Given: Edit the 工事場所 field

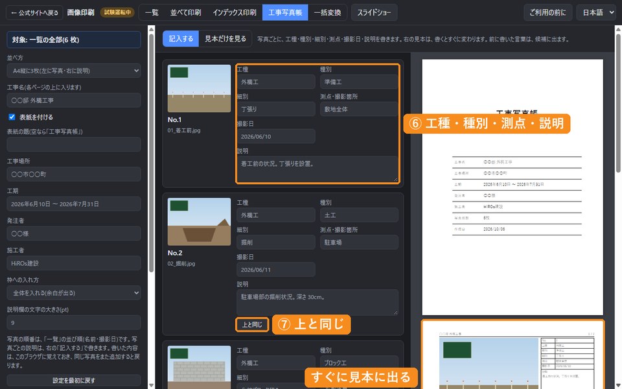Looking at the screenshot, I should tap(74, 174).
